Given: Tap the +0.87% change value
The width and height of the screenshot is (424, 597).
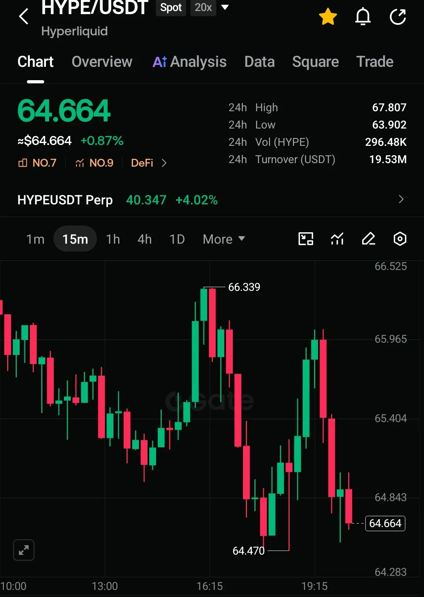Looking at the screenshot, I should [102, 141].
